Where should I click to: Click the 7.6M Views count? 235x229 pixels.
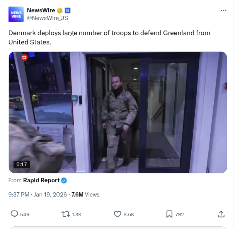tap(85, 195)
